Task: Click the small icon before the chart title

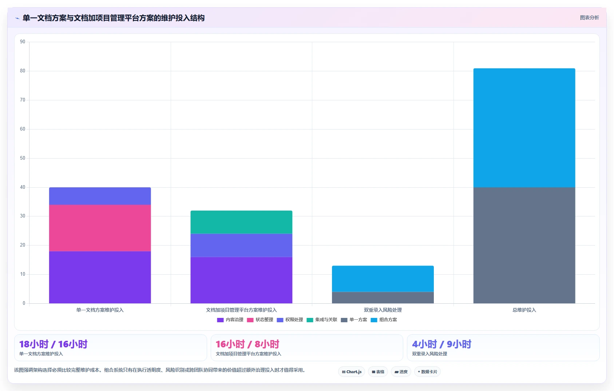Action: [x=17, y=18]
